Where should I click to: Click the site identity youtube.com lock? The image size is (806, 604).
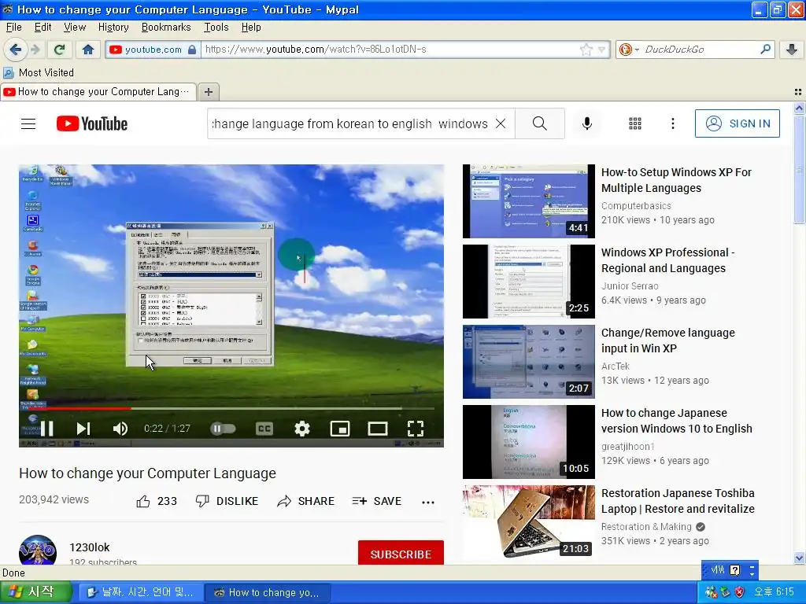tap(153, 50)
